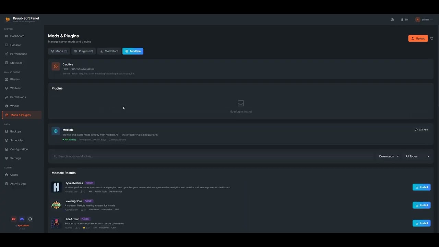The height and width of the screenshot is (247, 439).
Task: Click the orange Upload button
Action: tap(418, 38)
